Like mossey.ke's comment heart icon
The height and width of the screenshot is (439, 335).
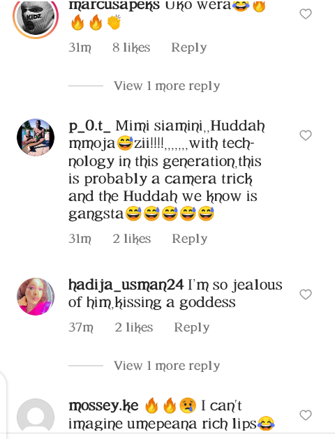306,415
